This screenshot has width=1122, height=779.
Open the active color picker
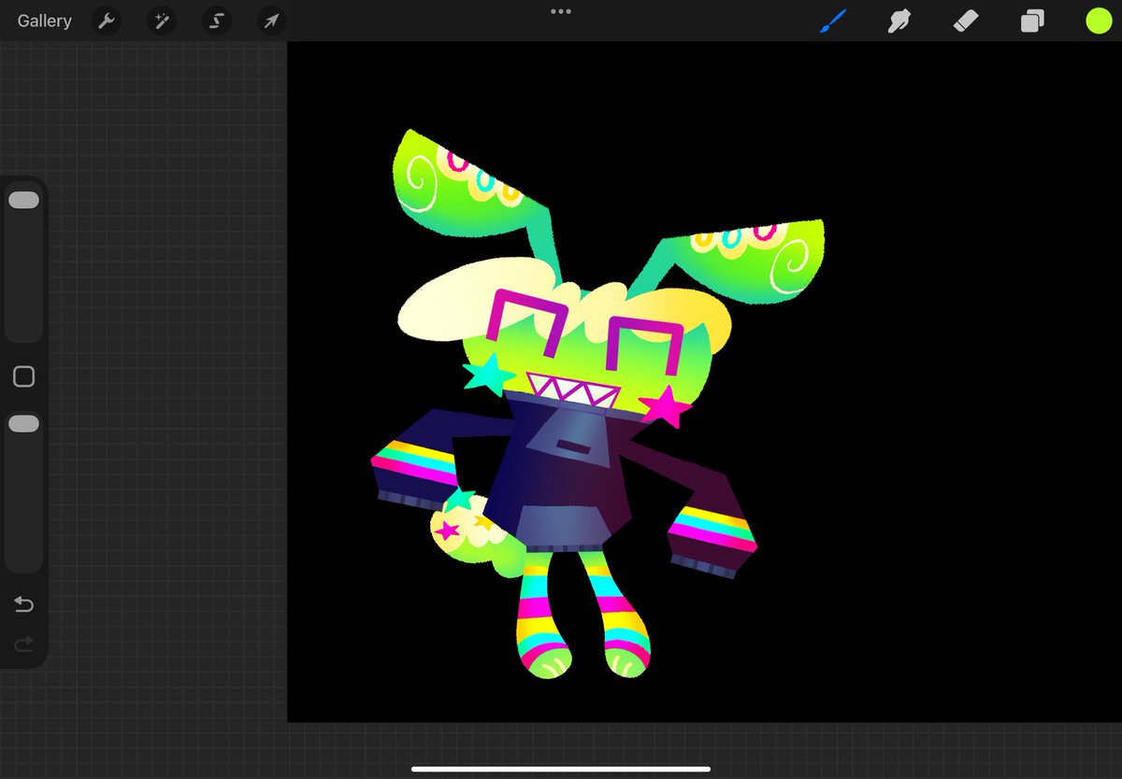point(1099,21)
